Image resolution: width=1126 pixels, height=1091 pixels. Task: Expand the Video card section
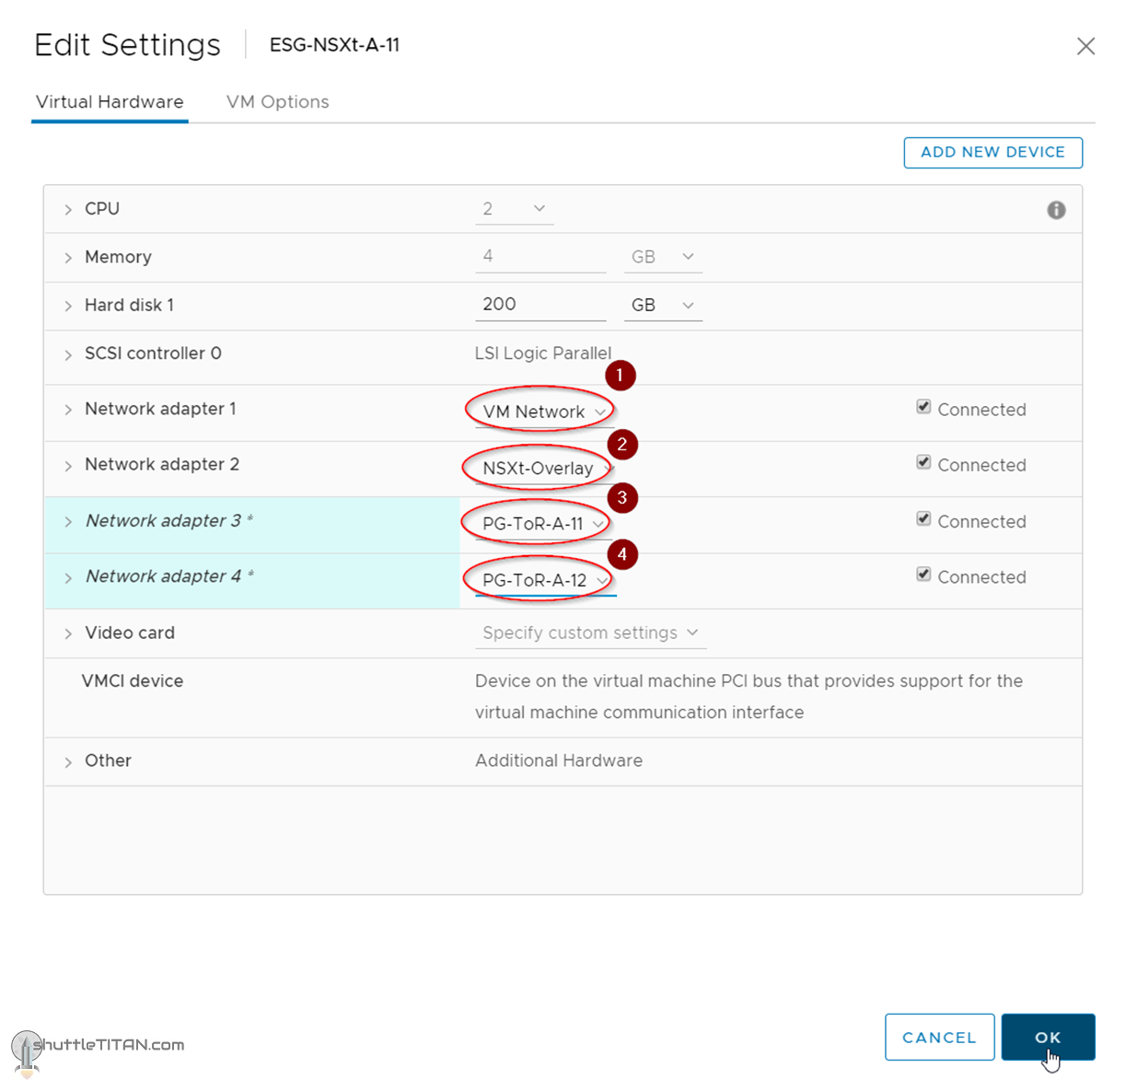(68, 633)
